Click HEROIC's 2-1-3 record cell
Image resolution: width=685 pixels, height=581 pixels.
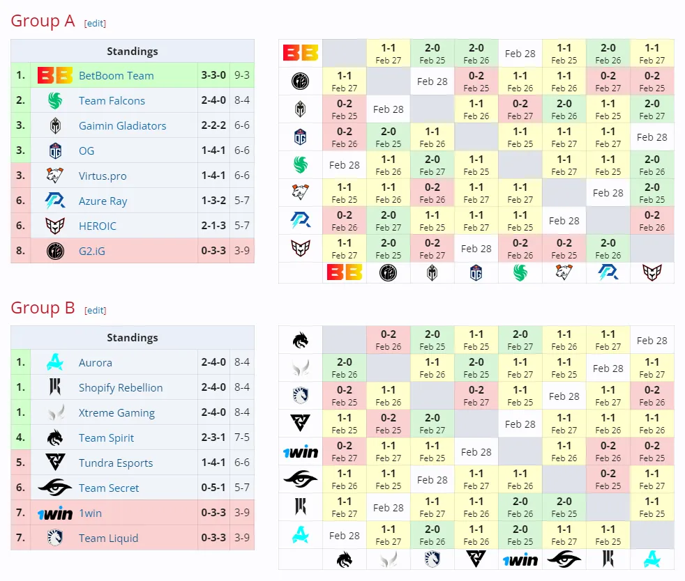pos(213,226)
